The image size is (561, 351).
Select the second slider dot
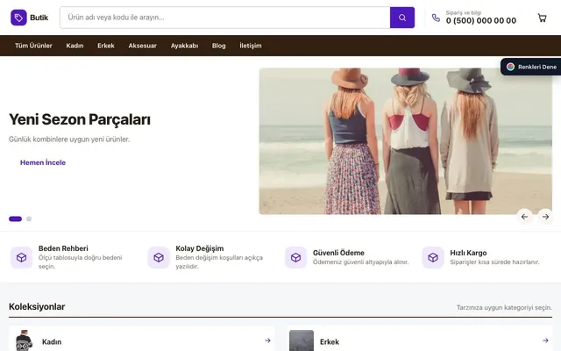click(29, 218)
